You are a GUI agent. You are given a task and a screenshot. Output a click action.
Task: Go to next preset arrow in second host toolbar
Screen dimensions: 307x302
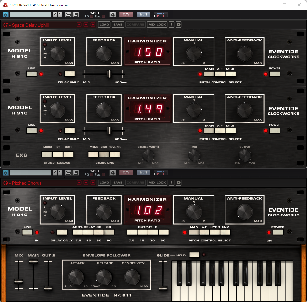[x=60, y=173]
